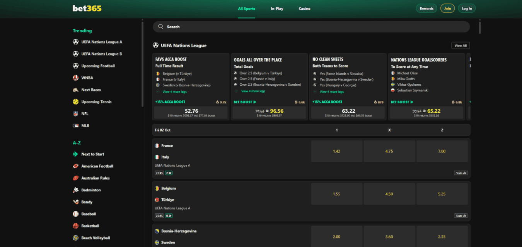Select France win odds 1.42
The width and height of the screenshot is (522, 247).
tap(337, 151)
